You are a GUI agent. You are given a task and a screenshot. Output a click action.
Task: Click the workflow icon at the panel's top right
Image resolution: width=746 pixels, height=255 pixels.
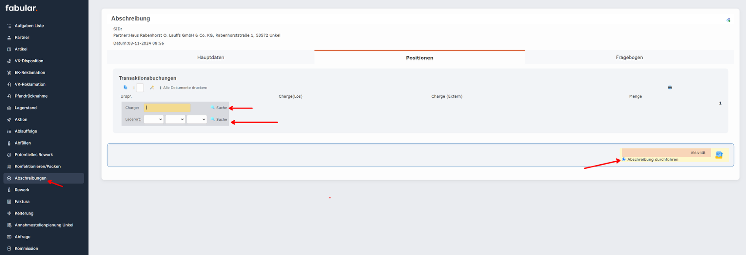click(728, 20)
